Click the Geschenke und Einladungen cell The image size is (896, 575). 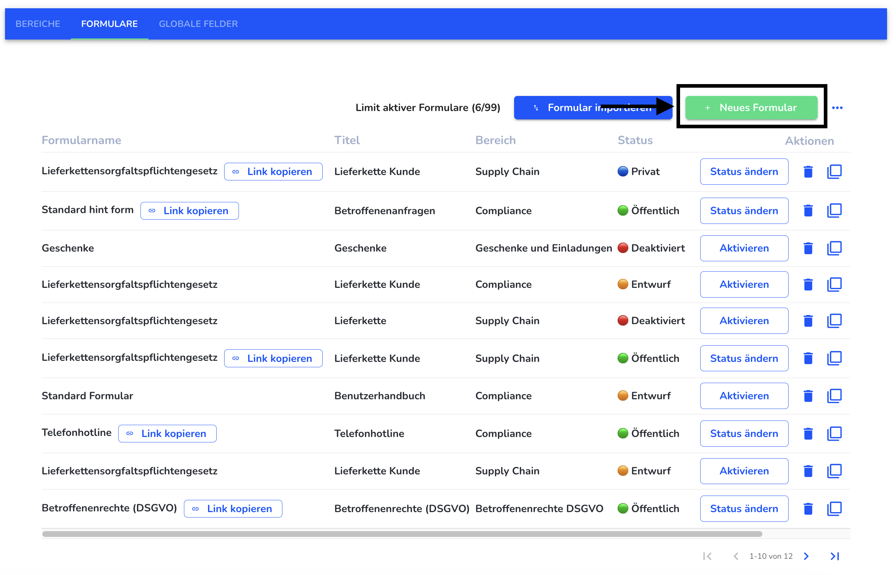[543, 248]
